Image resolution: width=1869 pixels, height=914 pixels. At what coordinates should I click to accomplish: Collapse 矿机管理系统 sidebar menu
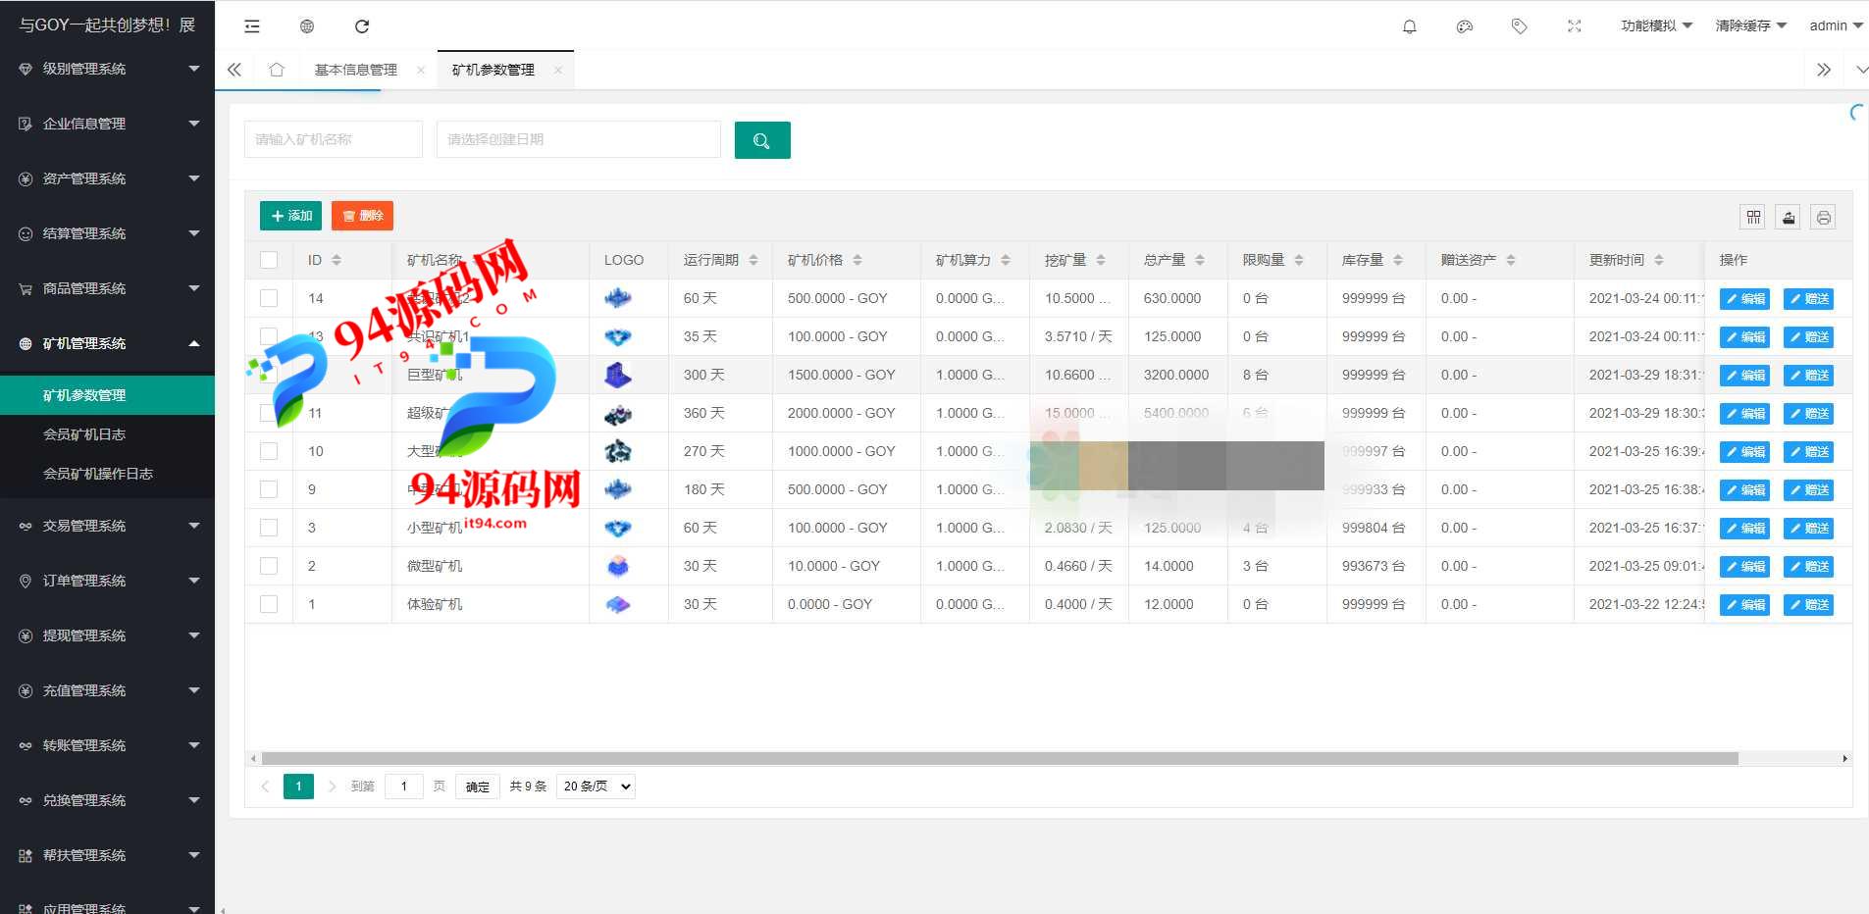click(x=107, y=343)
